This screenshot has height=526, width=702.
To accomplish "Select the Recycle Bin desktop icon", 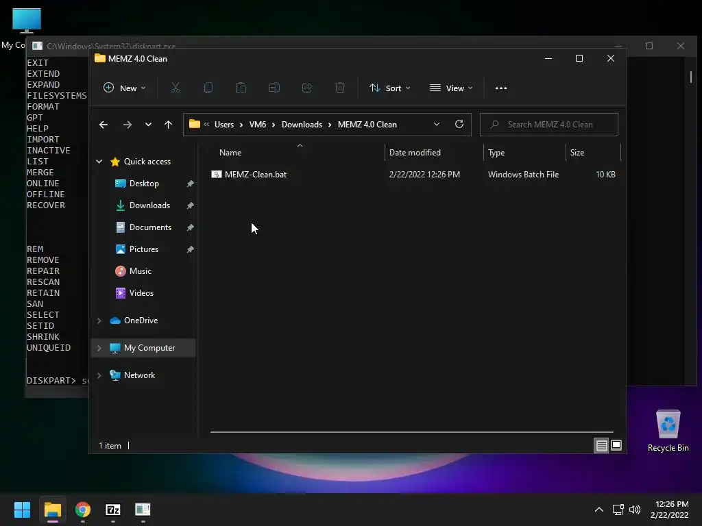I will point(668,431).
